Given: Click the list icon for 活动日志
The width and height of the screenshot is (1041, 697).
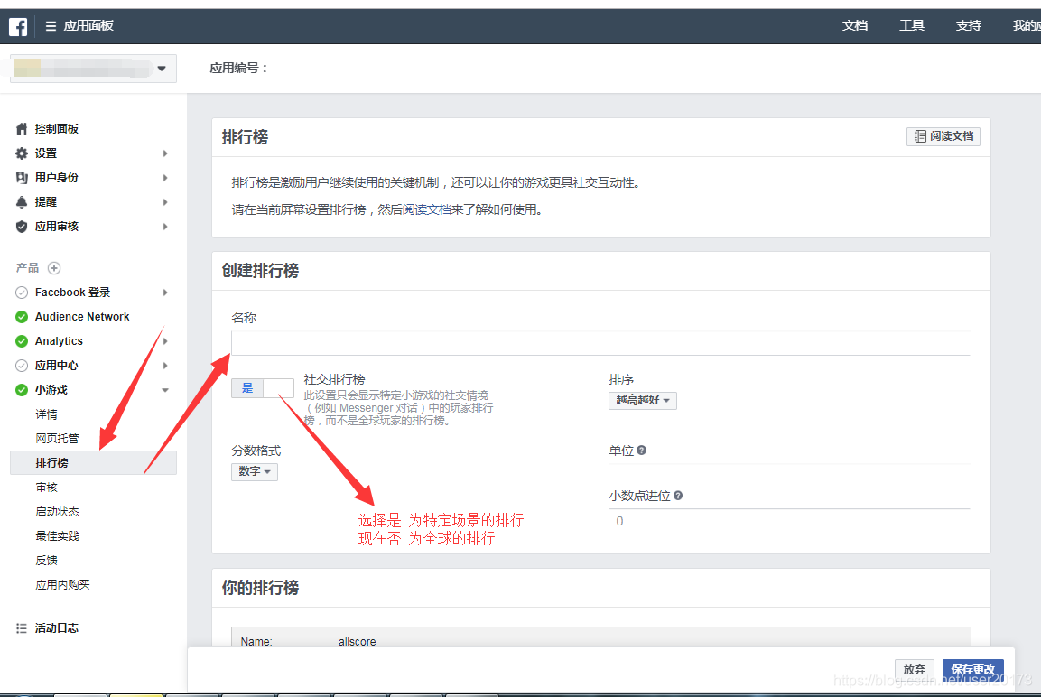Looking at the screenshot, I should (22, 628).
